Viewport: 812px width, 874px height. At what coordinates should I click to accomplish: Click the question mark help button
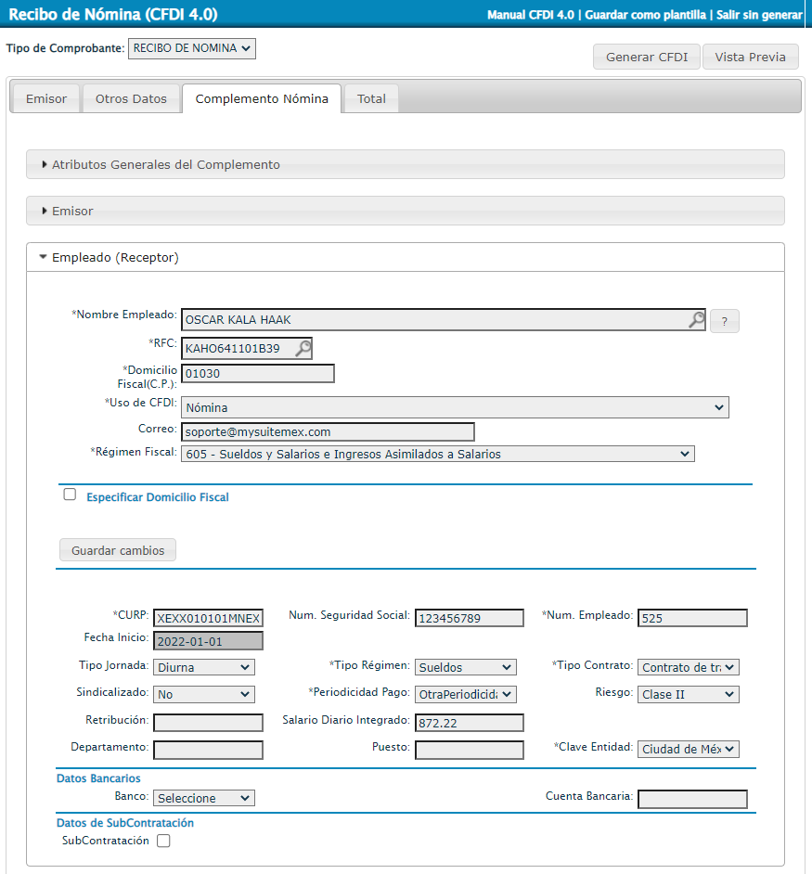pos(724,322)
